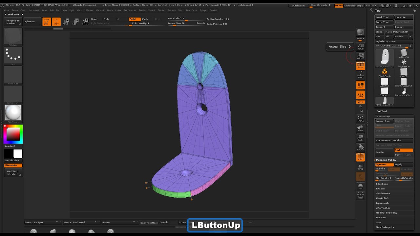Pick a color in the color picker square
Viewport: 420px width, 236px height.
coord(13,134)
